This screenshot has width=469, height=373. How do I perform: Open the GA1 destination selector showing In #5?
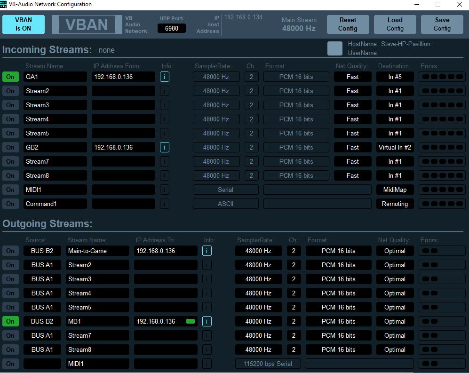tap(395, 77)
